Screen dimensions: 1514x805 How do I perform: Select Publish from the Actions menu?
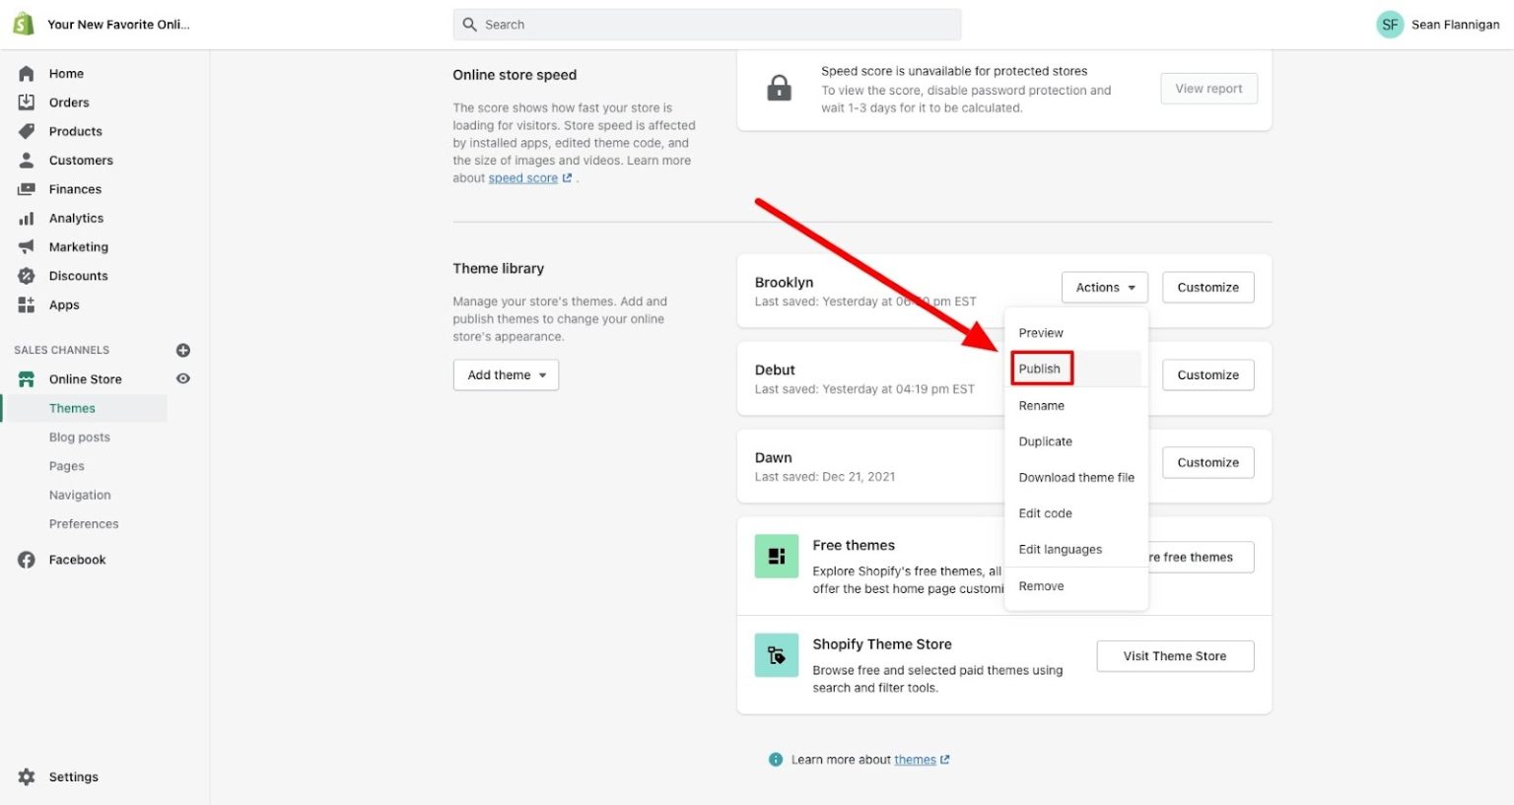coord(1040,369)
